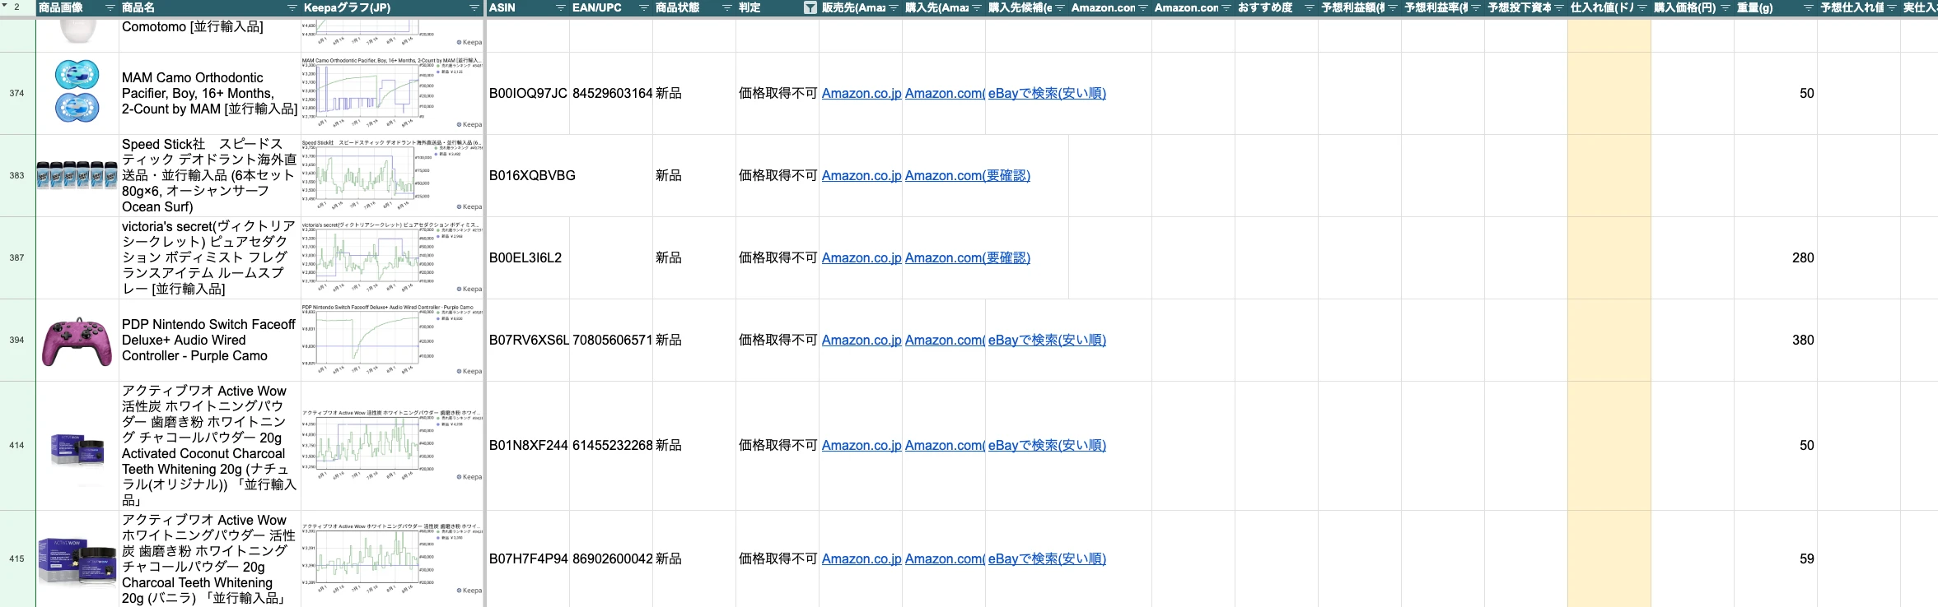
Task: Open Amazon.com(要確認) link for victoria's secret row
Action: tap(968, 258)
